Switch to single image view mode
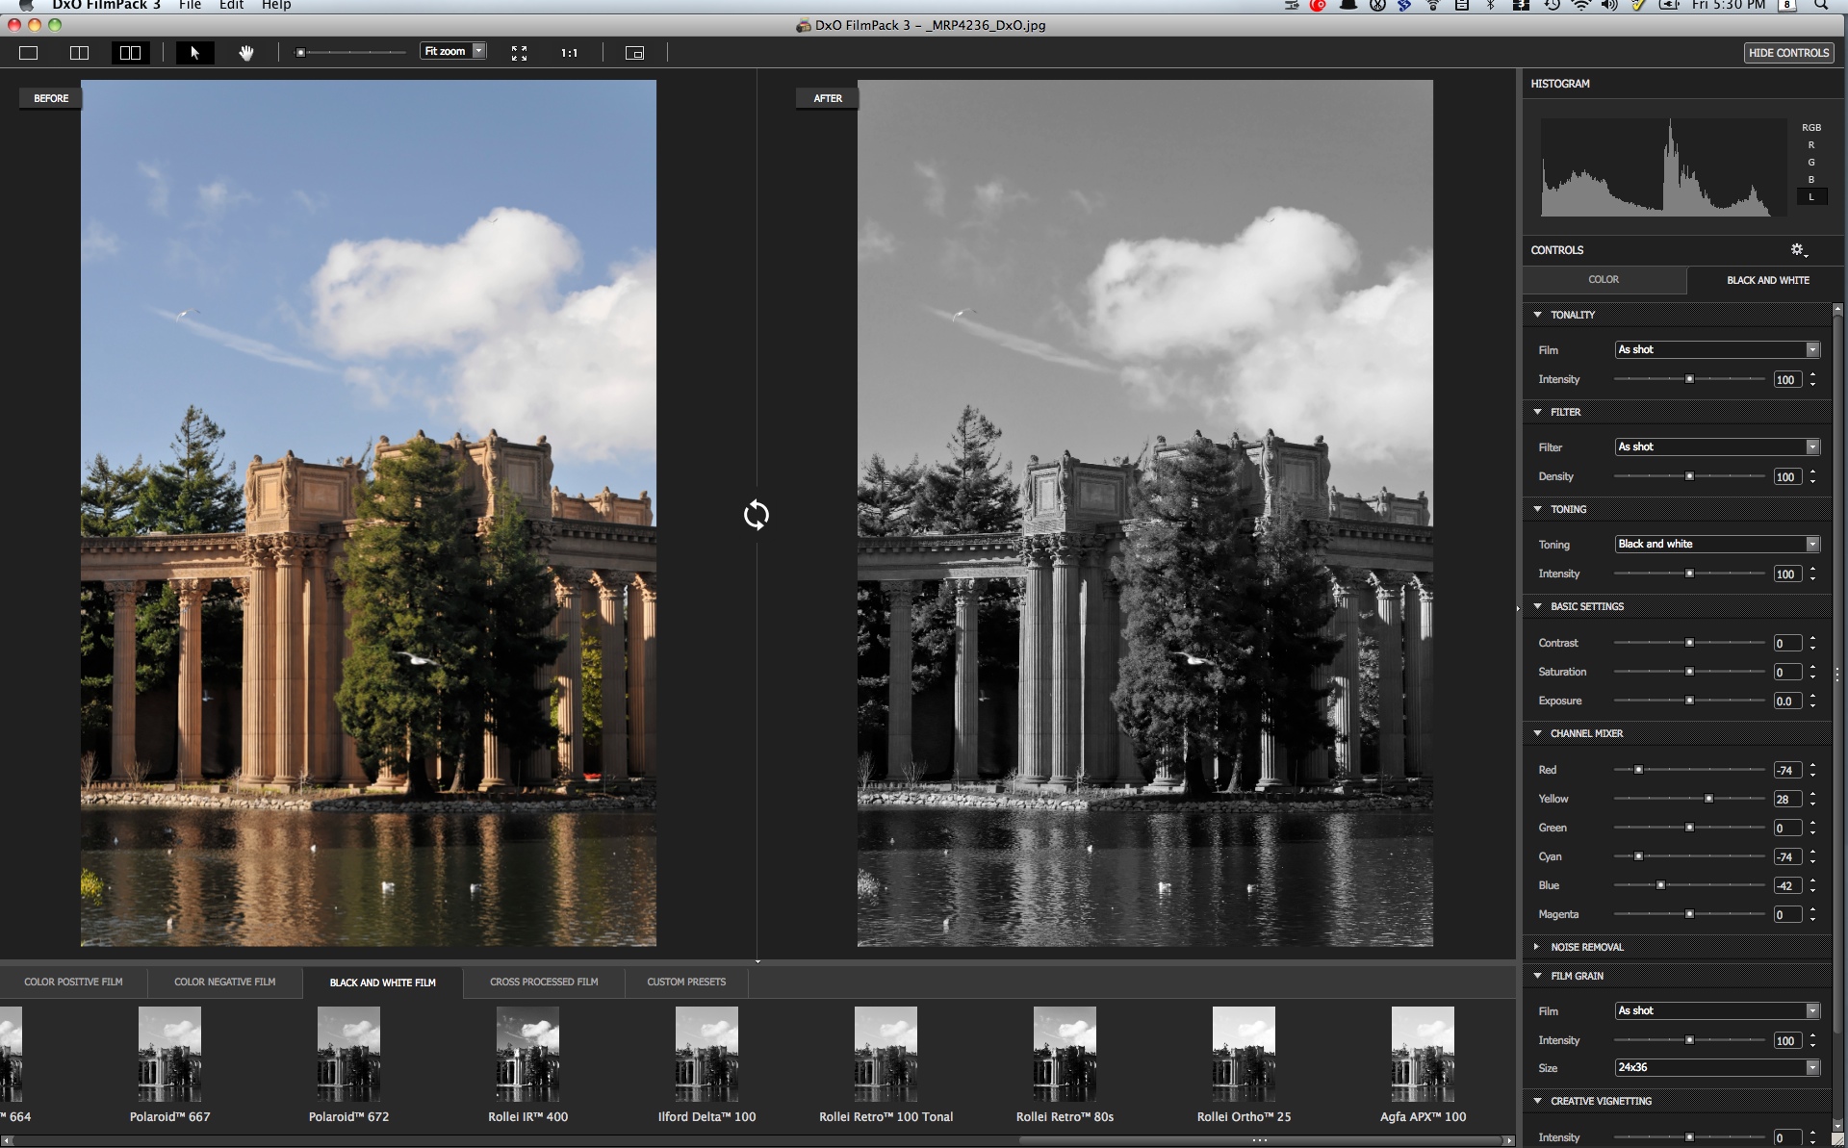Screen dimensions: 1848x1148 tap(29, 53)
